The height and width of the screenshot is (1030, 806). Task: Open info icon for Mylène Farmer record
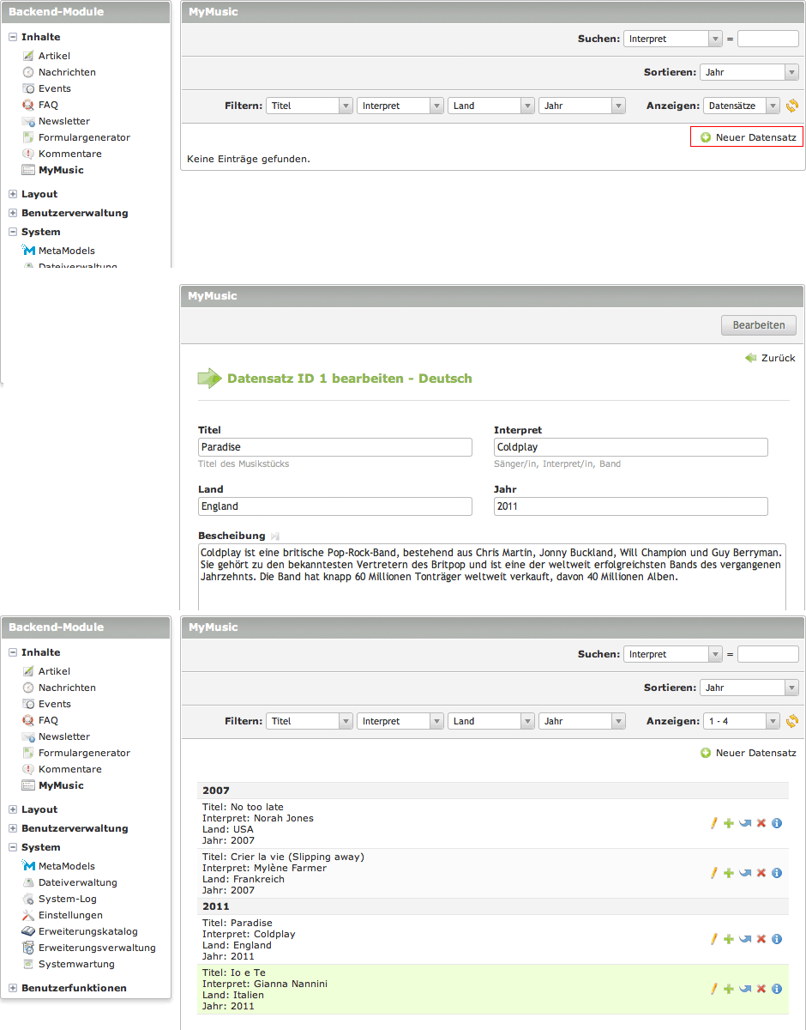point(777,873)
